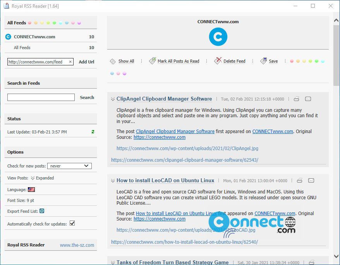This screenshot has width=340, height=265.
Task: Open the www.the-sz.com website link
Action: click(77, 245)
